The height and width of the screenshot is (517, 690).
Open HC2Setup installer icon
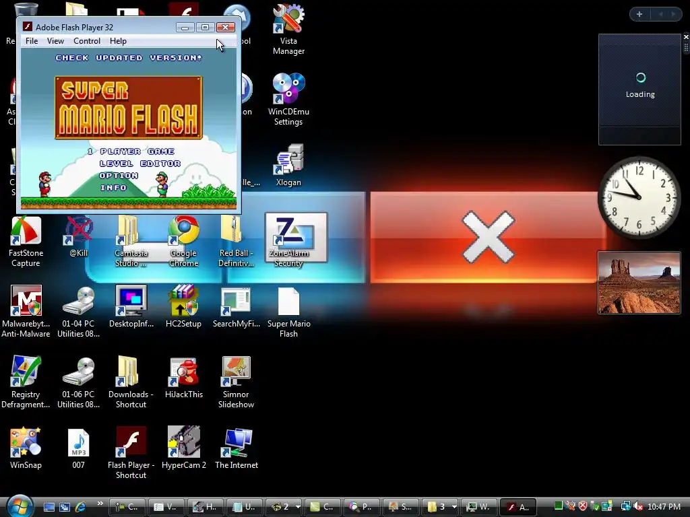click(183, 307)
